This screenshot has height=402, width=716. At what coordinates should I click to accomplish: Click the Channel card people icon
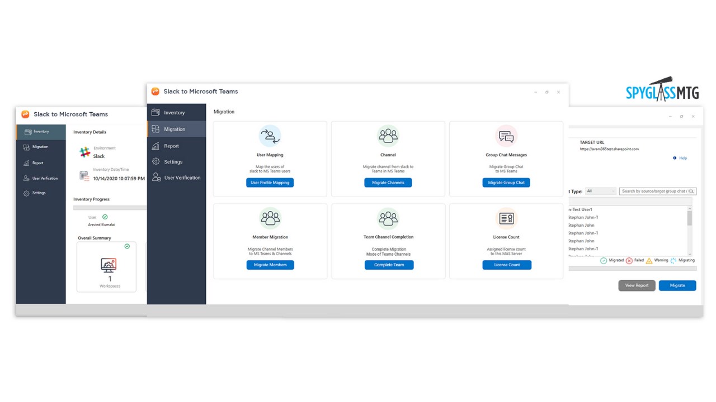(x=388, y=136)
